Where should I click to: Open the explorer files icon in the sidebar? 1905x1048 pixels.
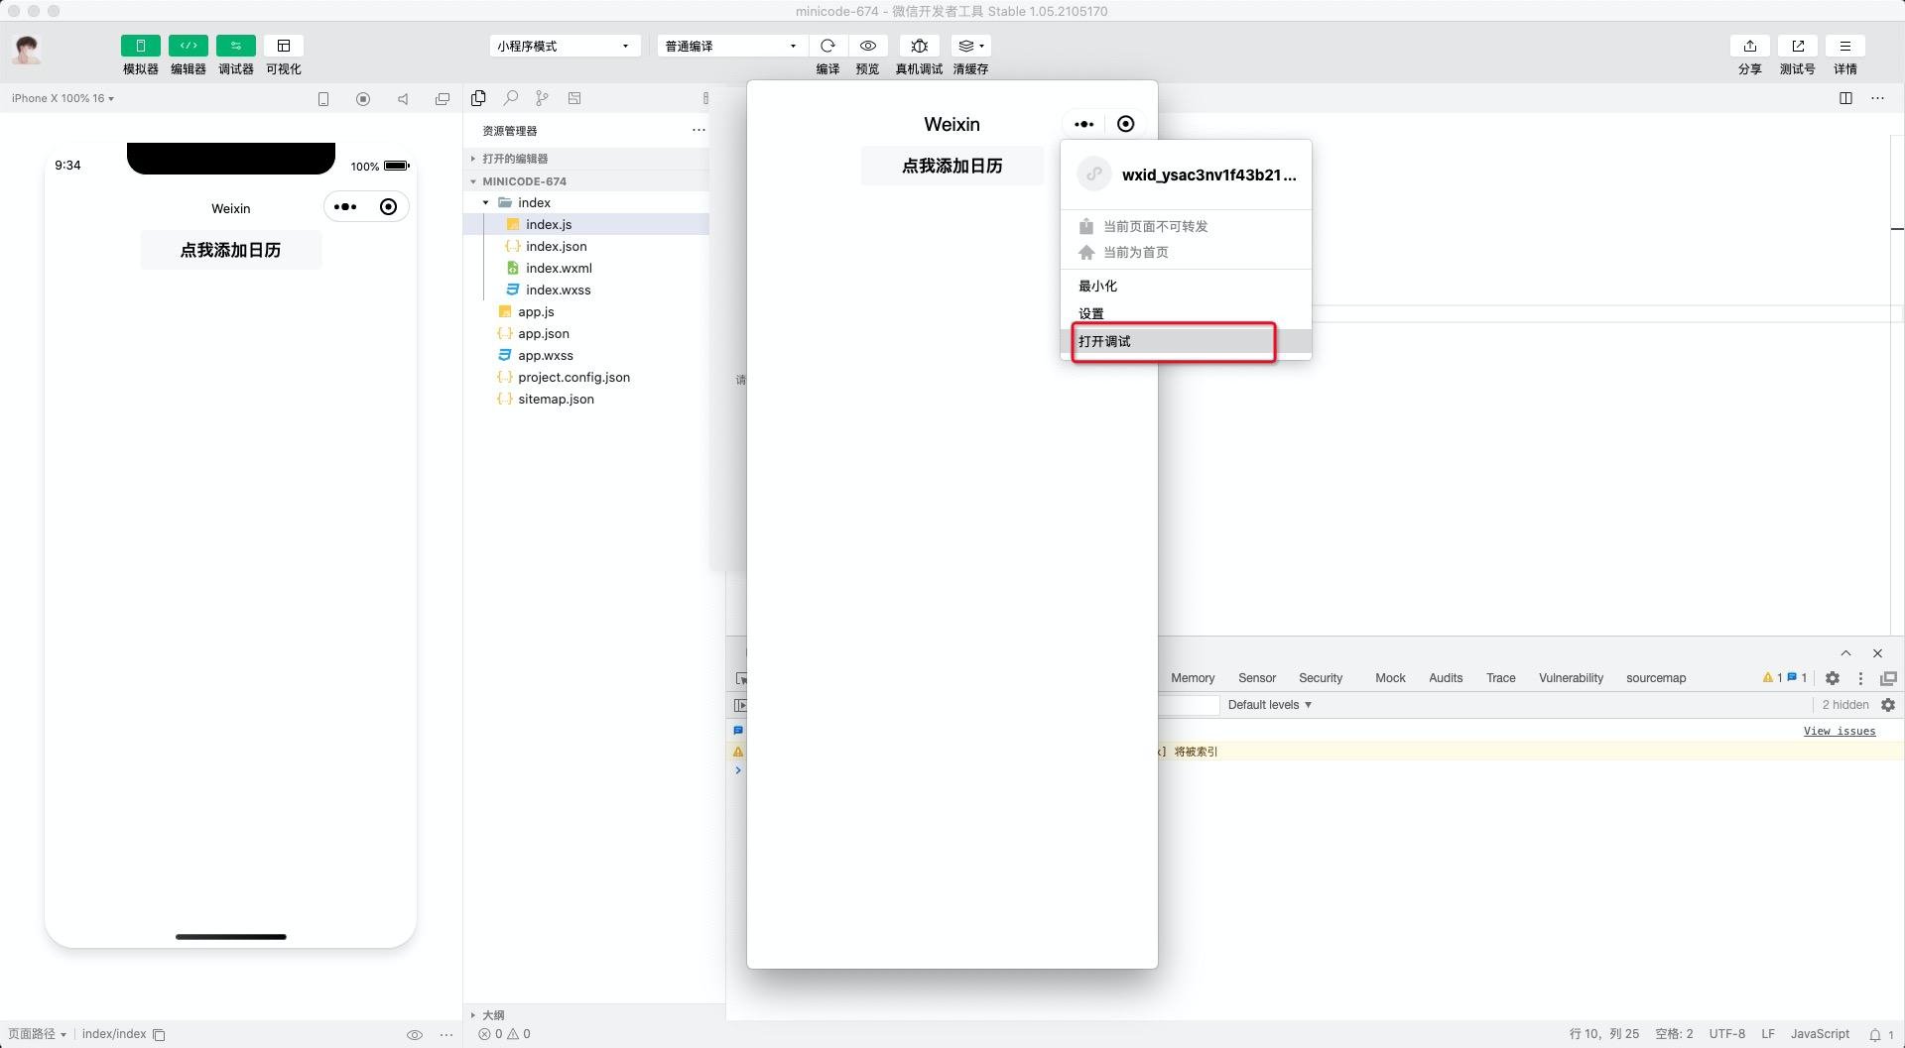point(479,98)
